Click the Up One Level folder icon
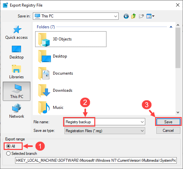 coord(133,16)
